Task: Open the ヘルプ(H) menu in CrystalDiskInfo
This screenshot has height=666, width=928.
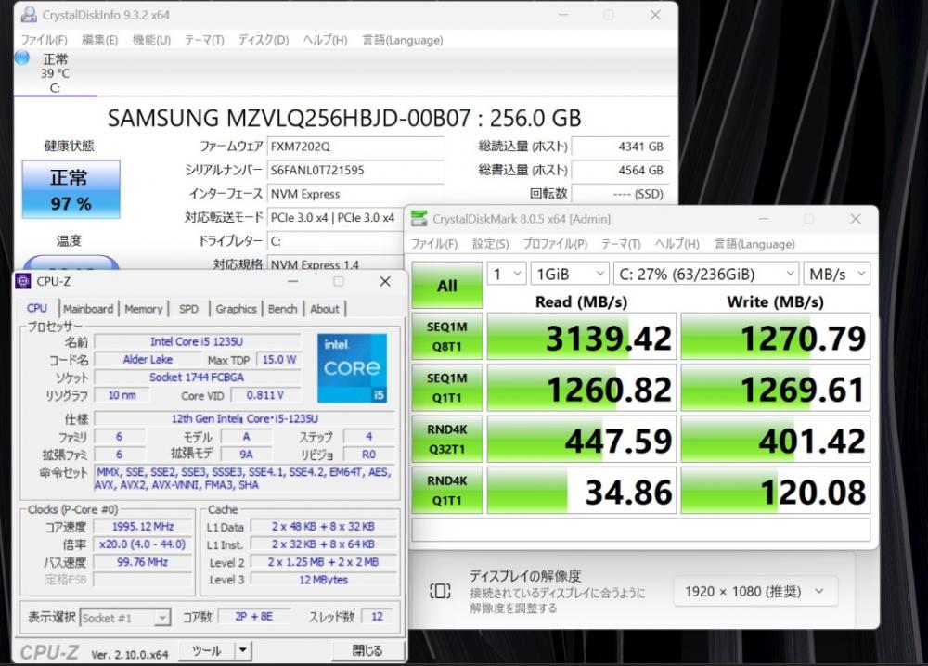Action: (x=325, y=40)
